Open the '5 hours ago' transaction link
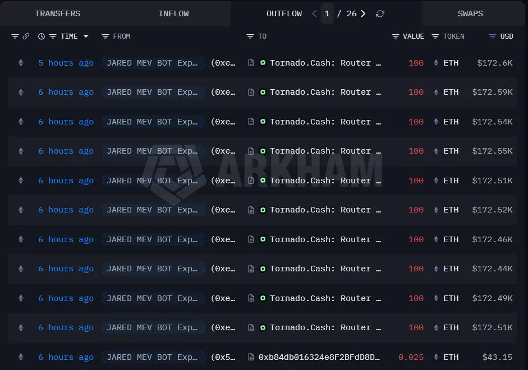The width and height of the screenshot is (528, 370). pyautogui.click(x=66, y=63)
